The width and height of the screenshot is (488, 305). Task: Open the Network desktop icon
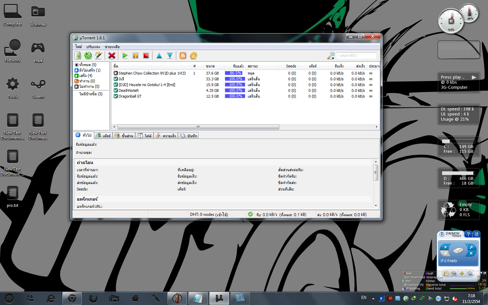[x=13, y=51]
